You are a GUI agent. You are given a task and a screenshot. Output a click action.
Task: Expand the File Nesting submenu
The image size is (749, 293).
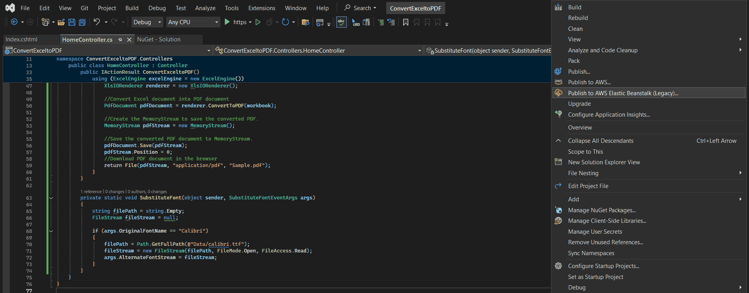pyautogui.click(x=649, y=173)
